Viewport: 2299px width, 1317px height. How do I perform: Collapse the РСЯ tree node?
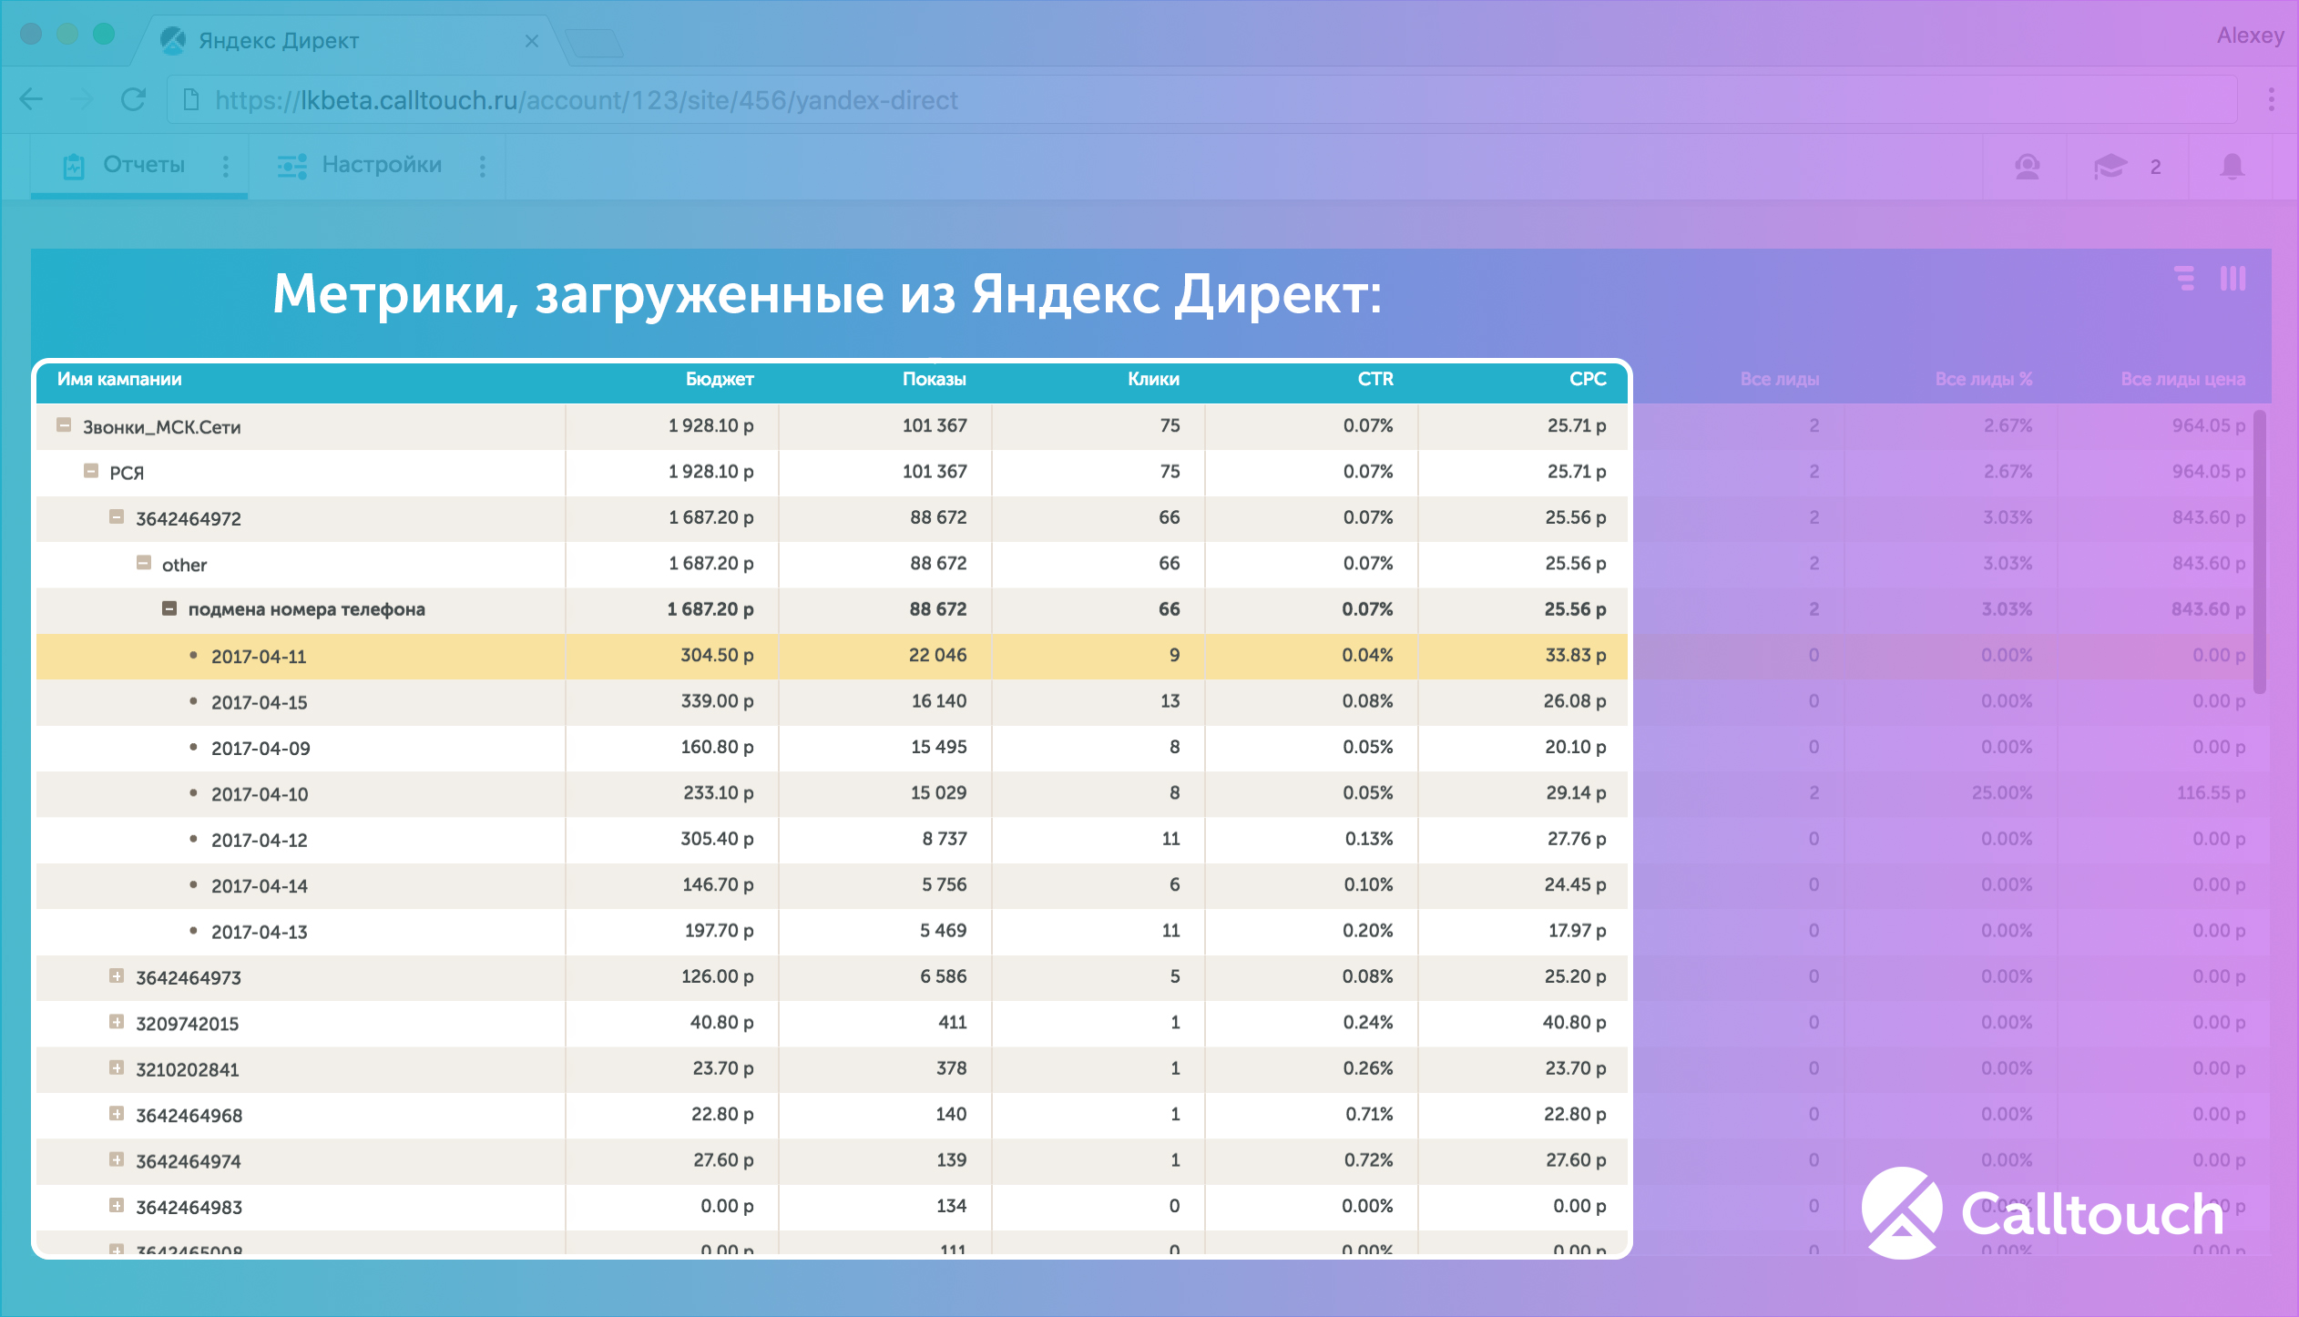90,471
